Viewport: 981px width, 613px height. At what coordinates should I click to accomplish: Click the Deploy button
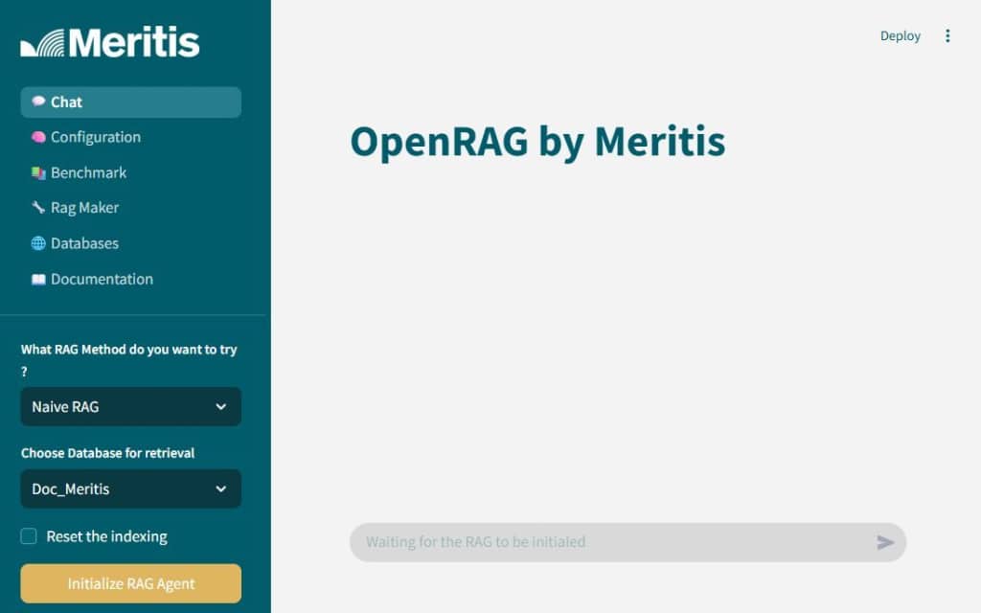900,36
